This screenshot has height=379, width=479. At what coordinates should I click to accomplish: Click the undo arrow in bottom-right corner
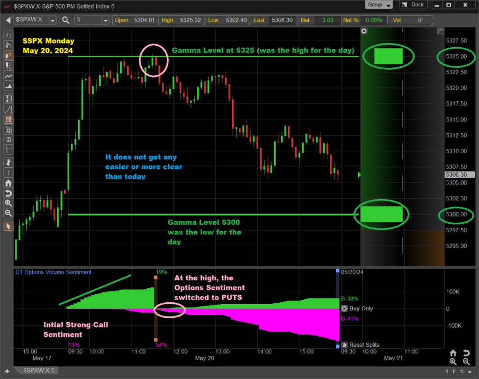point(466,353)
